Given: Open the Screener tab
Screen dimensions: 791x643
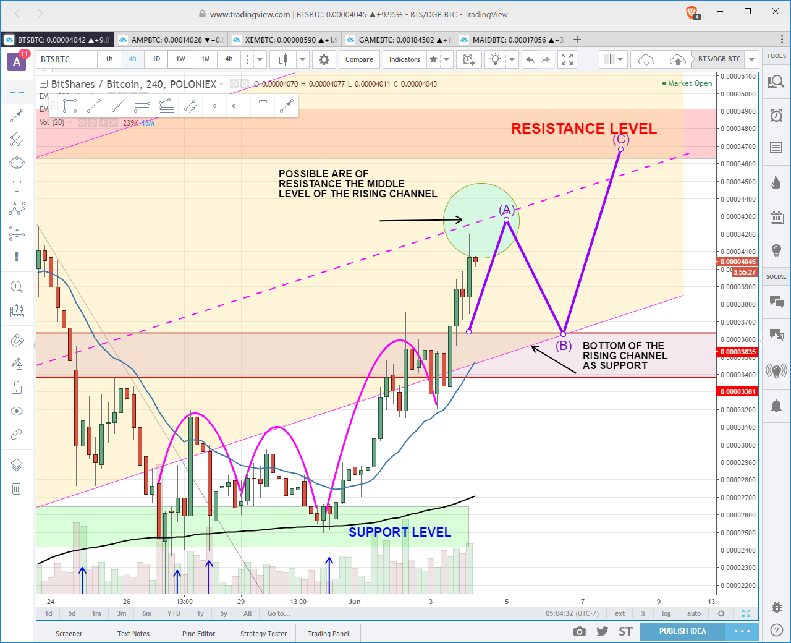Looking at the screenshot, I should (69, 634).
